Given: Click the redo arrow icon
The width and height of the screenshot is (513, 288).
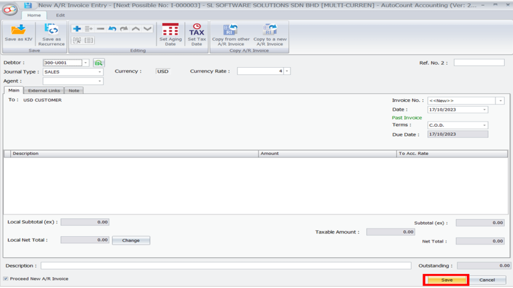Looking at the screenshot, I should click(124, 29).
